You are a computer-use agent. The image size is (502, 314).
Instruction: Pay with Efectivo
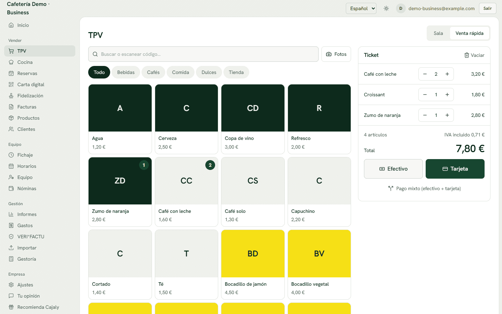tap(393, 169)
